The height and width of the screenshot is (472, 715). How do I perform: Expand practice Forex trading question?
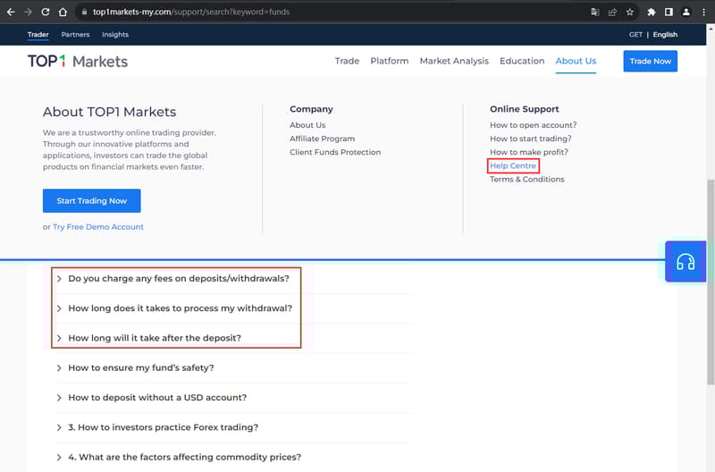[164, 427]
